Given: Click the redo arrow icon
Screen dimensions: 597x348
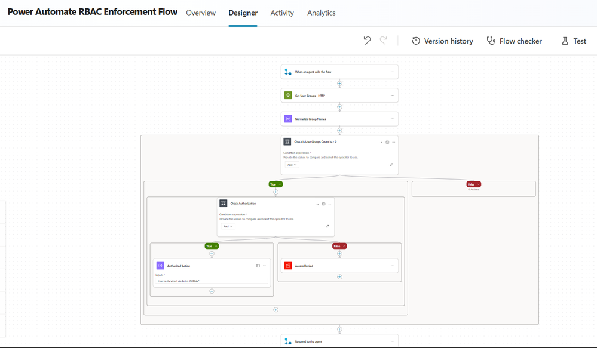Looking at the screenshot, I should click(x=384, y=41).
